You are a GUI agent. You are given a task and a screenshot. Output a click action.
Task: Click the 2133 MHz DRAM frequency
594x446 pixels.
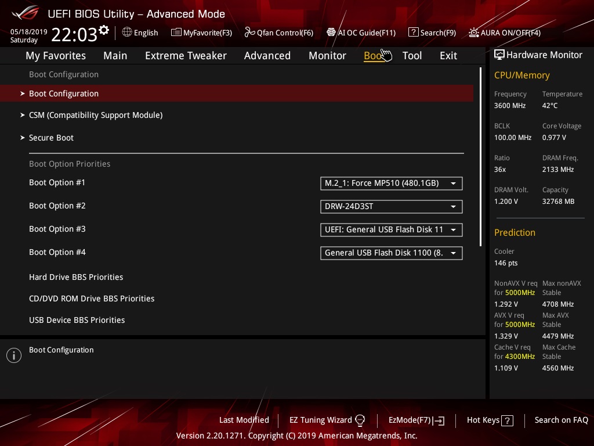tap(558, 169)
